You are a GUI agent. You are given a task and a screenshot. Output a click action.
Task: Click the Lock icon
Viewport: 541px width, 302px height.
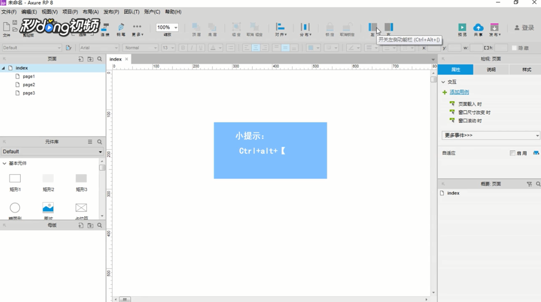tap(330, 27)
